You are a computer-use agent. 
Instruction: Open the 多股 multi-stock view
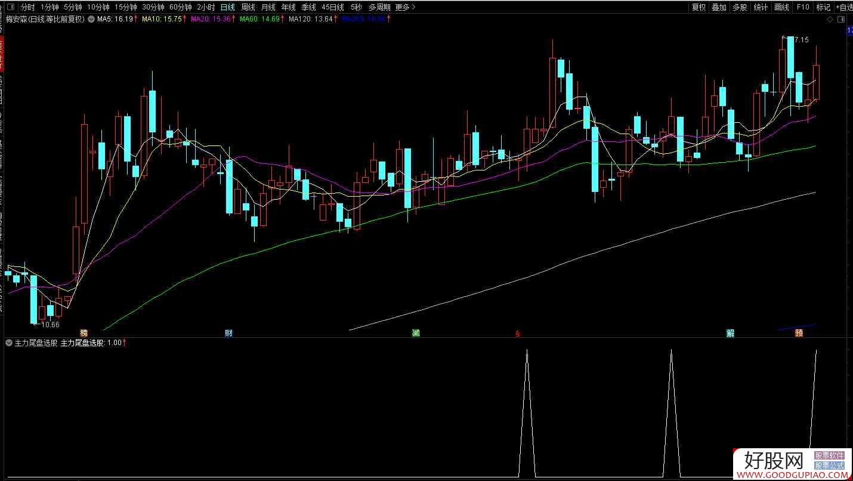pyautogui.click(x=740, y=7)
